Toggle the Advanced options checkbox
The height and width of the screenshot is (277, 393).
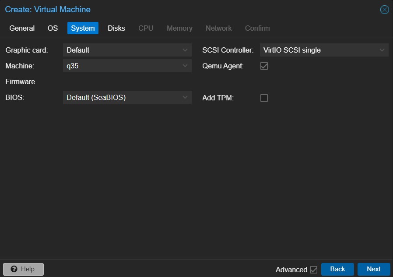coord(313,270)
